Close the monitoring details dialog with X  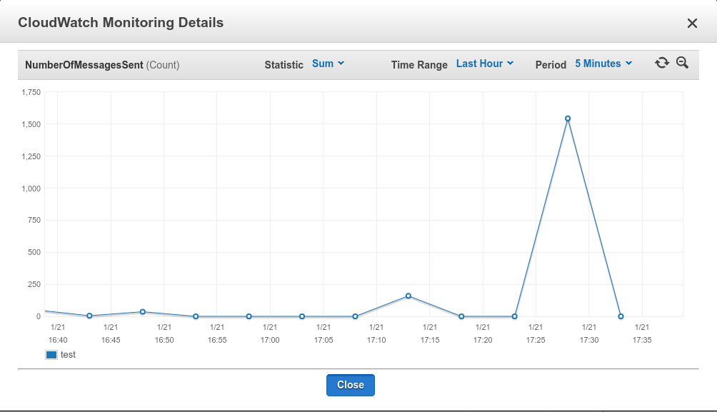coord(692,24)
